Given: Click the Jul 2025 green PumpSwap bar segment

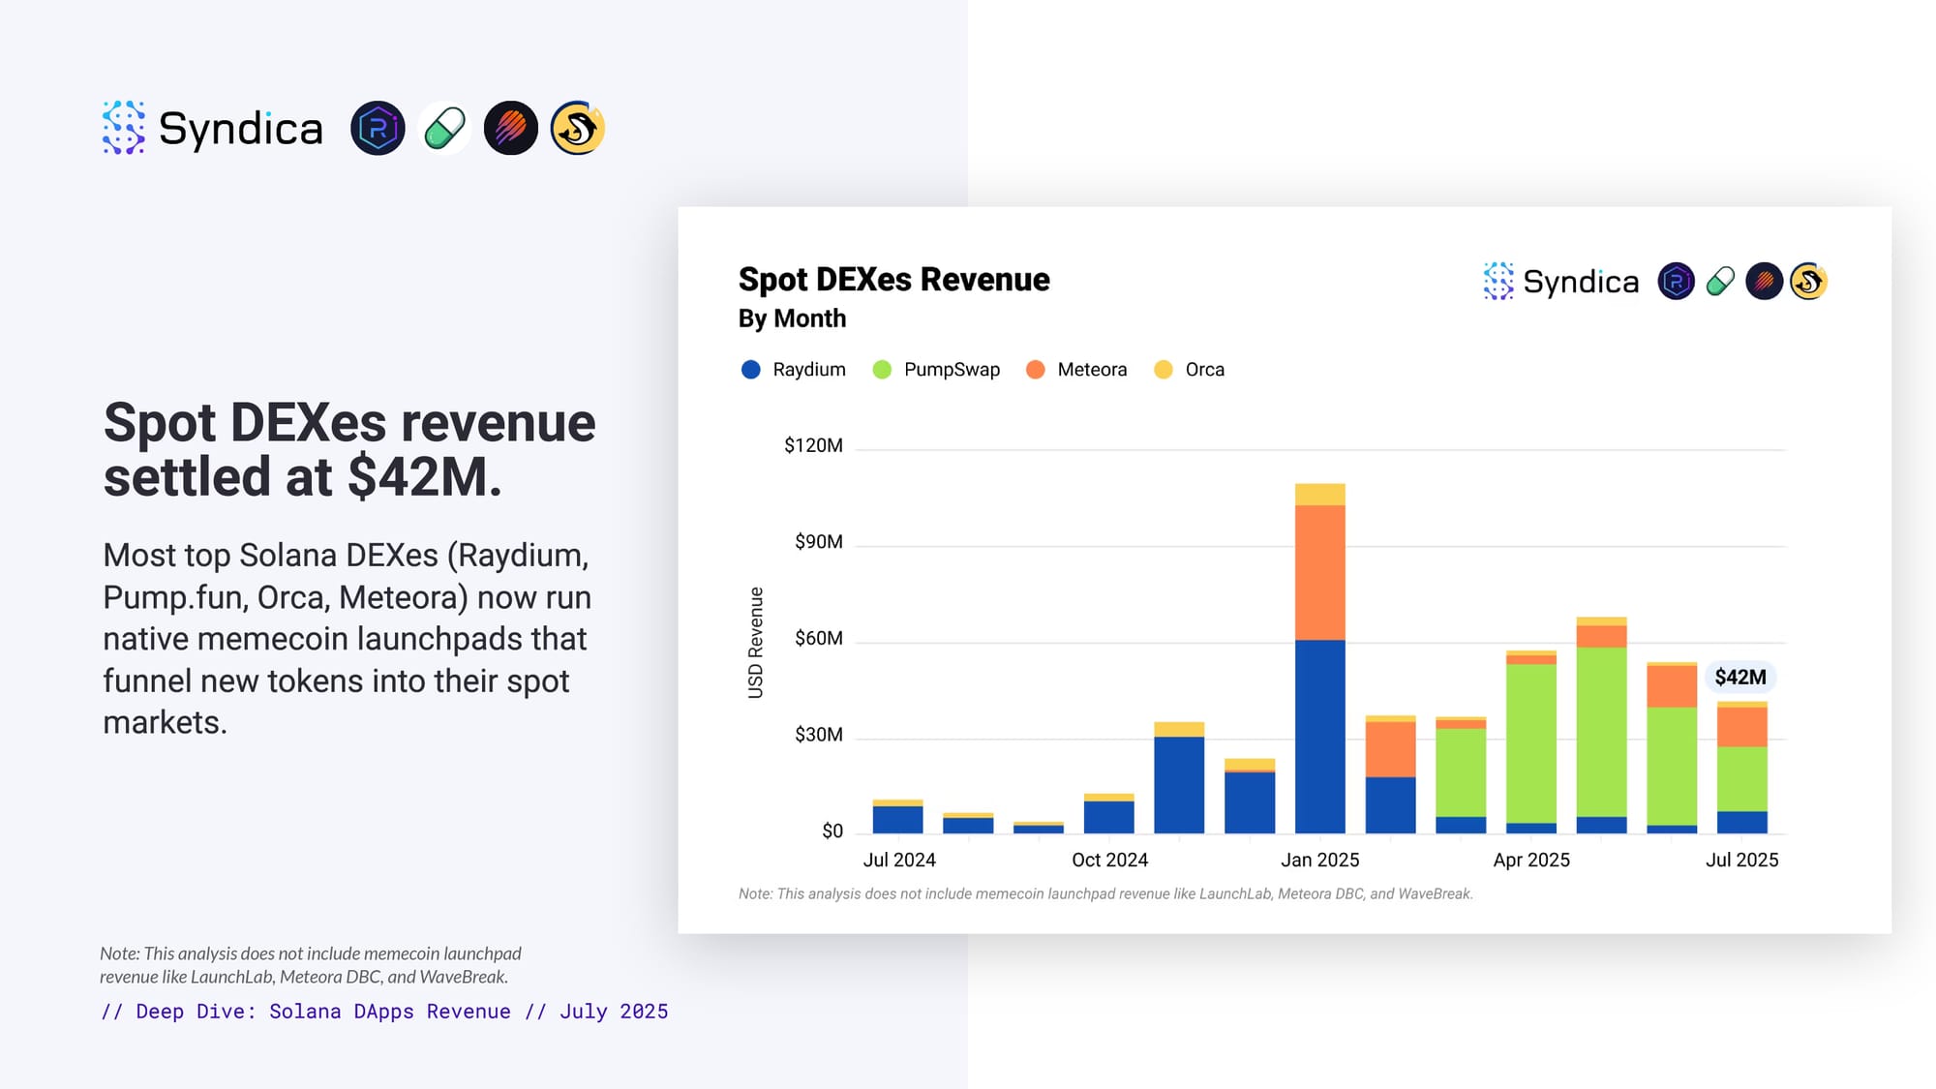Looking at the screenshot, I should (1742, 779).
